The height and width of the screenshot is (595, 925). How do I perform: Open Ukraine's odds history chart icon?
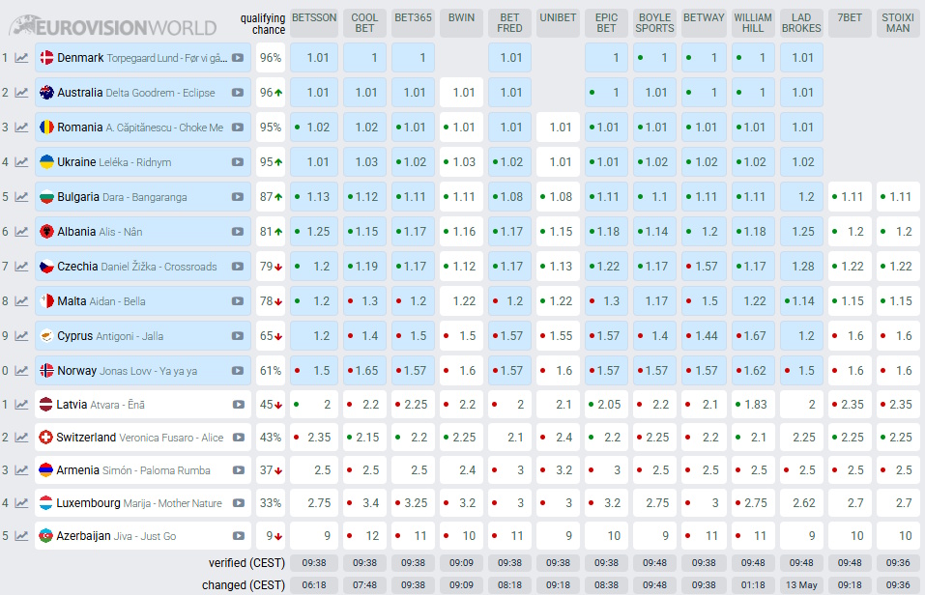click(x=21, y=162)
